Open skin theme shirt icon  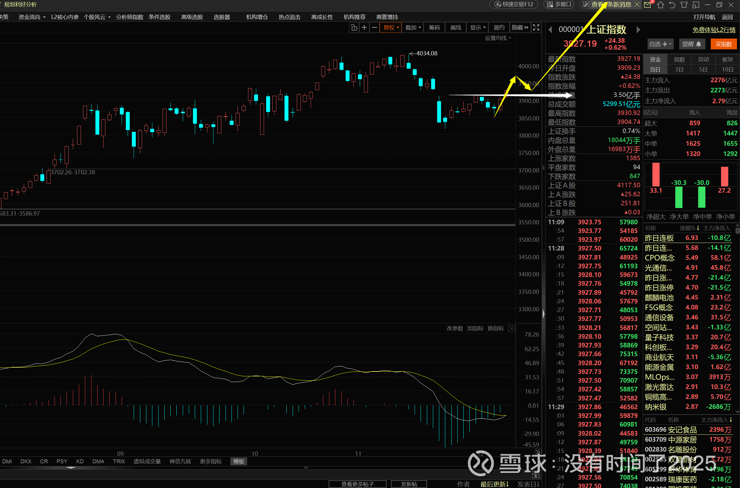point(684,5)
